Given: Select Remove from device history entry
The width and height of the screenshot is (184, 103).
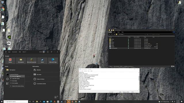Looking at the screenshot, I should 17,86.
